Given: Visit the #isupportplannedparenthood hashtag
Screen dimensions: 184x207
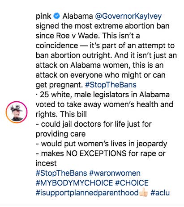Looking at the screenshot, I should point(87,193).
